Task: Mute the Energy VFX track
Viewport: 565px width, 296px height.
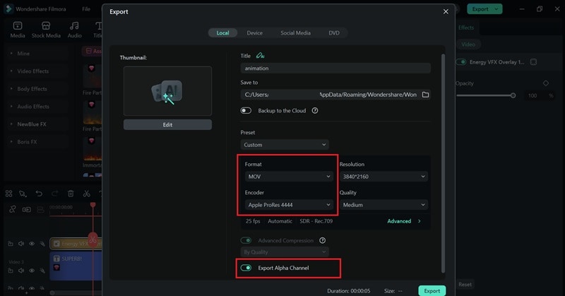Action: (21, 244)
